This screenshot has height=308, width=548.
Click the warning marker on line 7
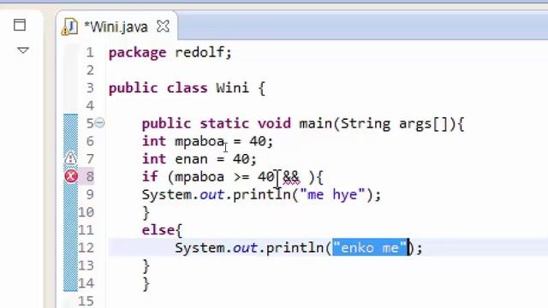click(x=70, y=158)
